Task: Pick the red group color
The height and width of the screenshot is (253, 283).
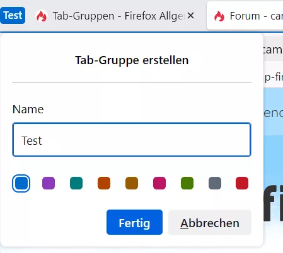Action: pyautogui.click(x=242, y=183)
